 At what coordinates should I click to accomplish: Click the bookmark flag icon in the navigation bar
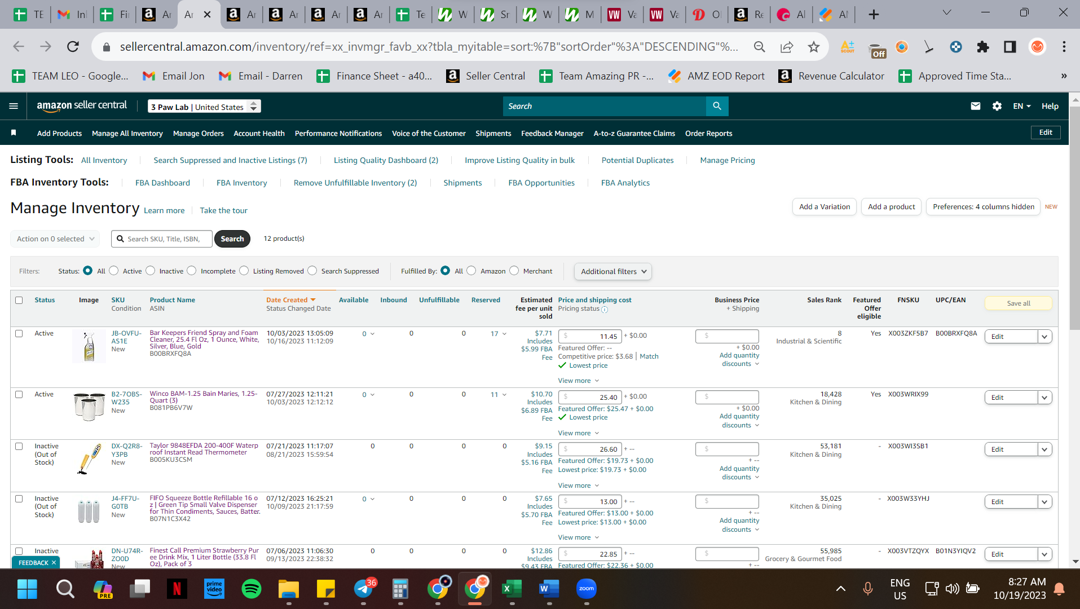(x=14, y=133)
